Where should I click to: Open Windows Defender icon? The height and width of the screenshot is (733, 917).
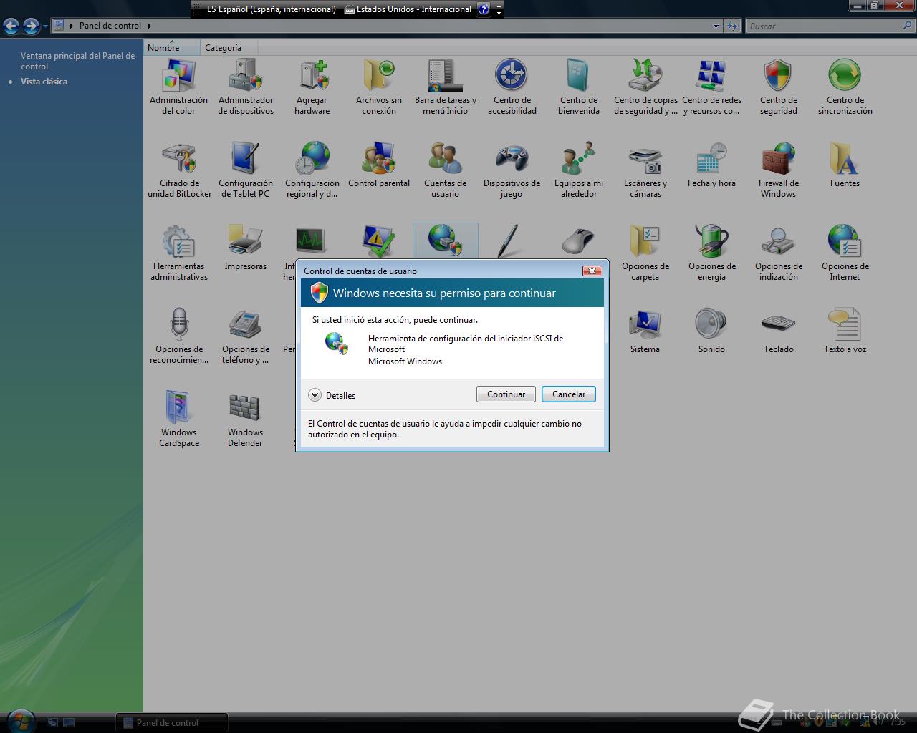coord(246,419)
